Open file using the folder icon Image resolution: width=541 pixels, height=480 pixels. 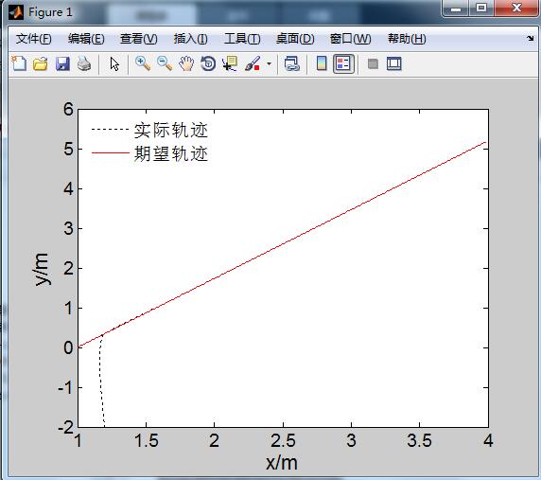[41, 63]
